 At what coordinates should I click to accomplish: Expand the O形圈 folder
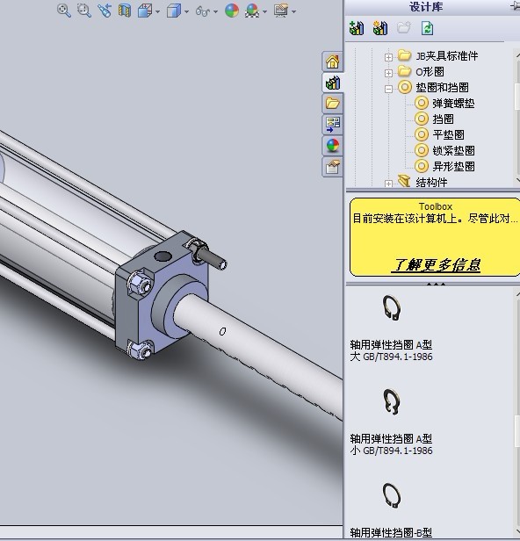pos(388,73)
